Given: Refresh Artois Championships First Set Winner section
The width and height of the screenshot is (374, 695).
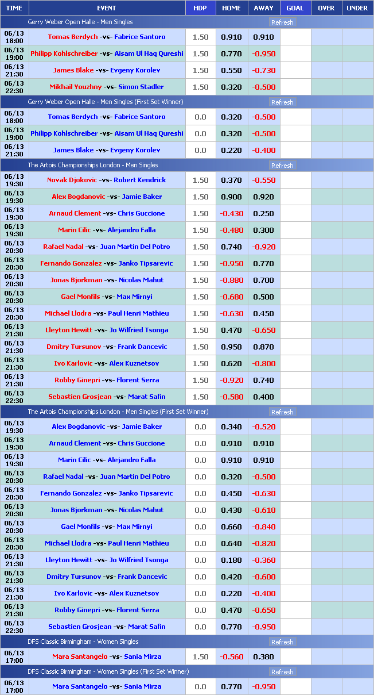Looking at the screenshot, I should [x=282, y=412].
